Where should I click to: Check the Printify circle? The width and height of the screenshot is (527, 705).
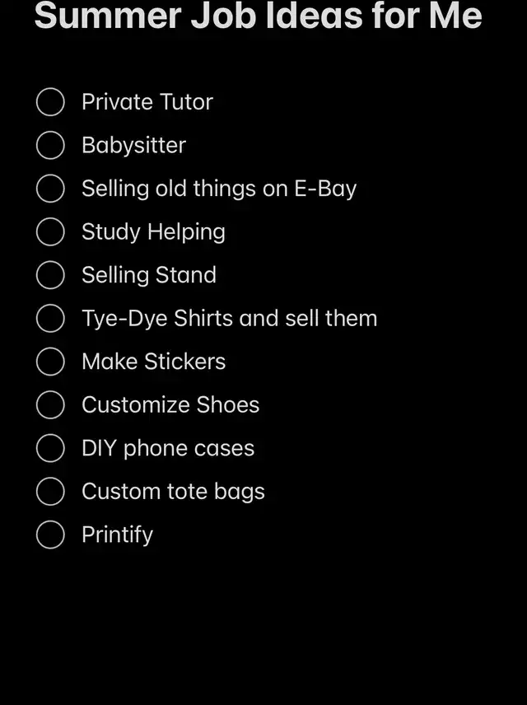click(50, 535)
